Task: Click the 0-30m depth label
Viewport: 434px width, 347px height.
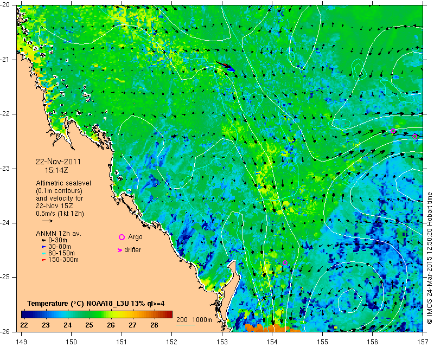Action: (58, 240)
